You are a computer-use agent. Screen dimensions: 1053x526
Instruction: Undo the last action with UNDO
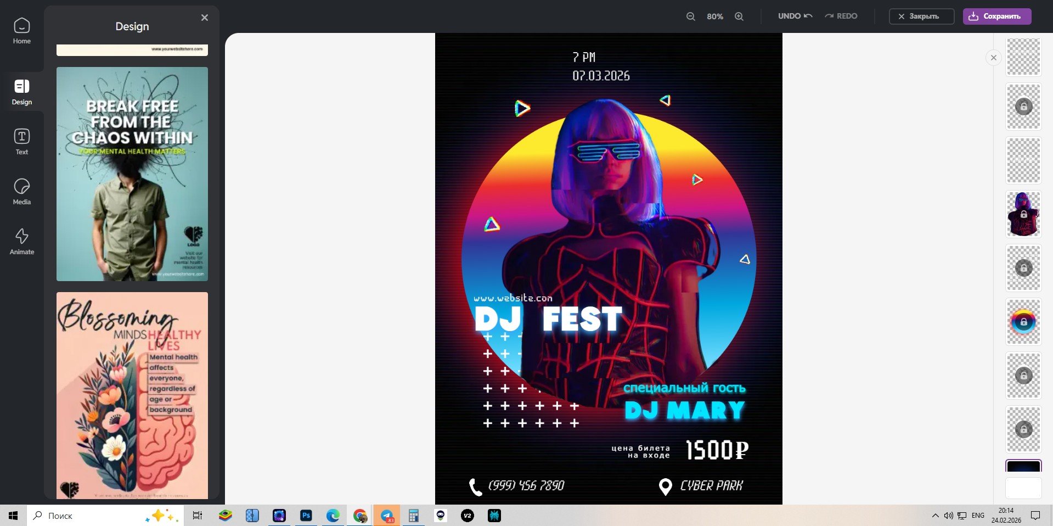[795, 16]
